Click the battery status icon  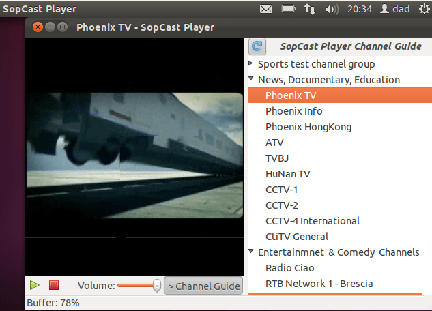coord(289,9)
